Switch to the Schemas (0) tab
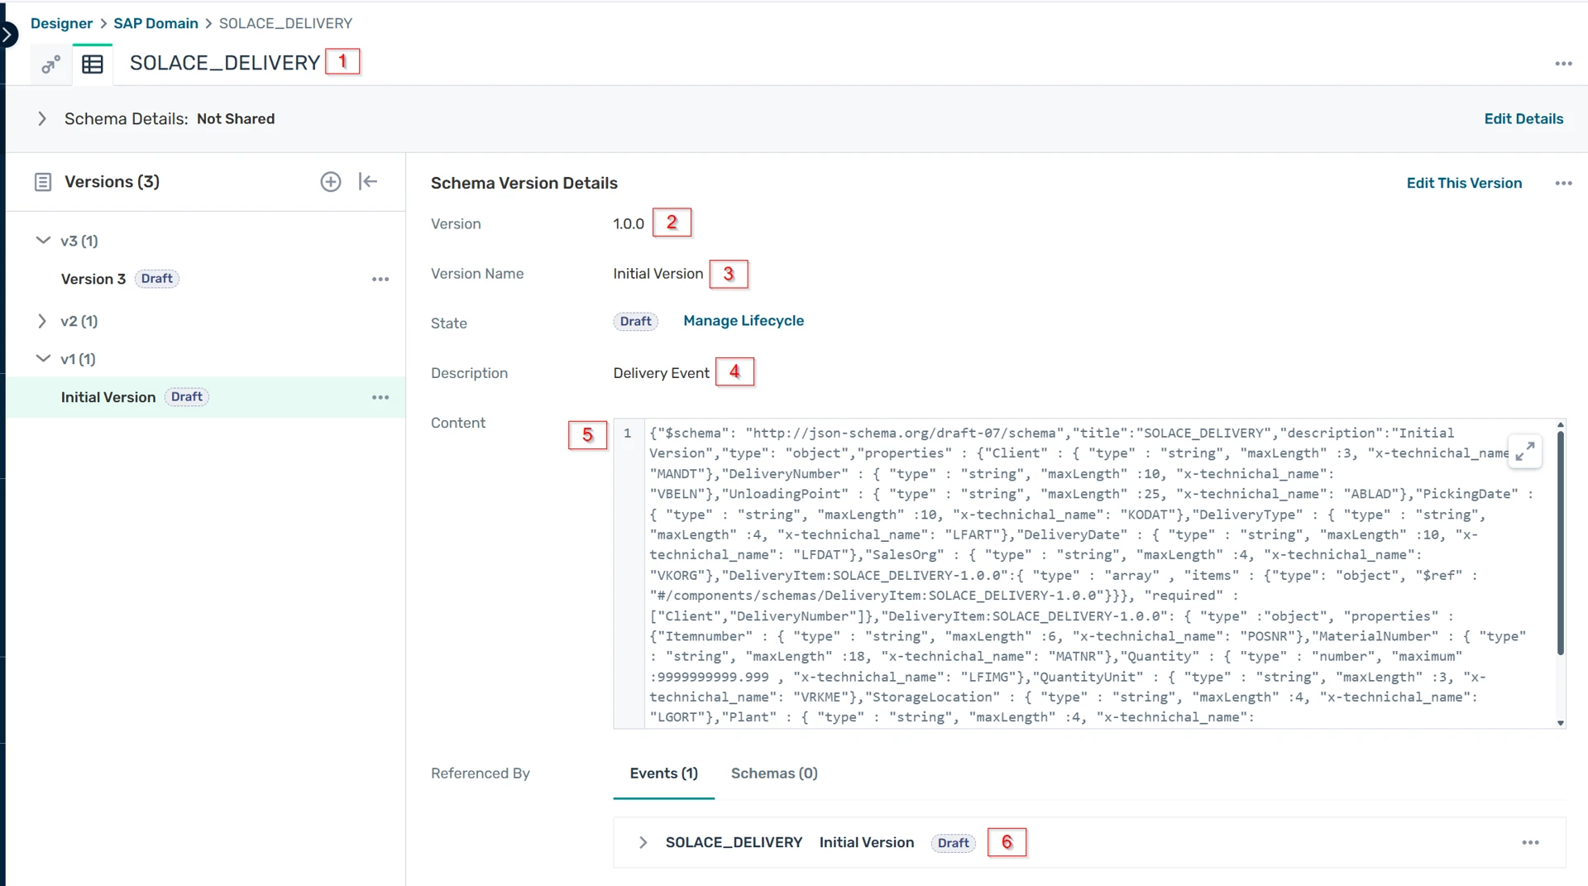This screenshot has height=886, width=1588. (774, 773)
